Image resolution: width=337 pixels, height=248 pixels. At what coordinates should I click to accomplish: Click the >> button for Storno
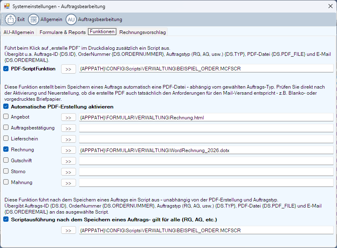(68, 172)
